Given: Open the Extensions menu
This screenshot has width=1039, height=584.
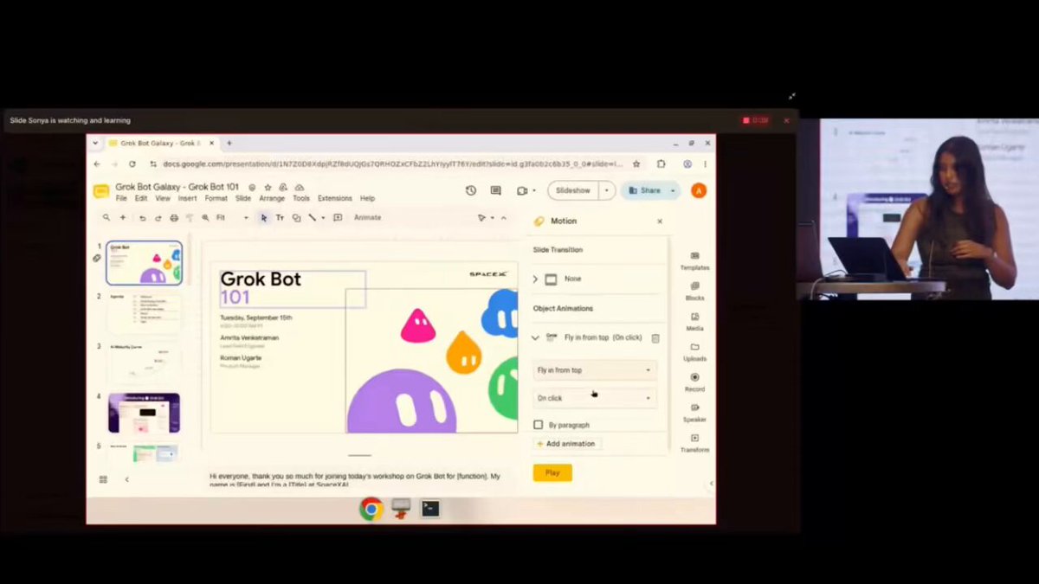Looking at the screenshot, I should (334, 198).
